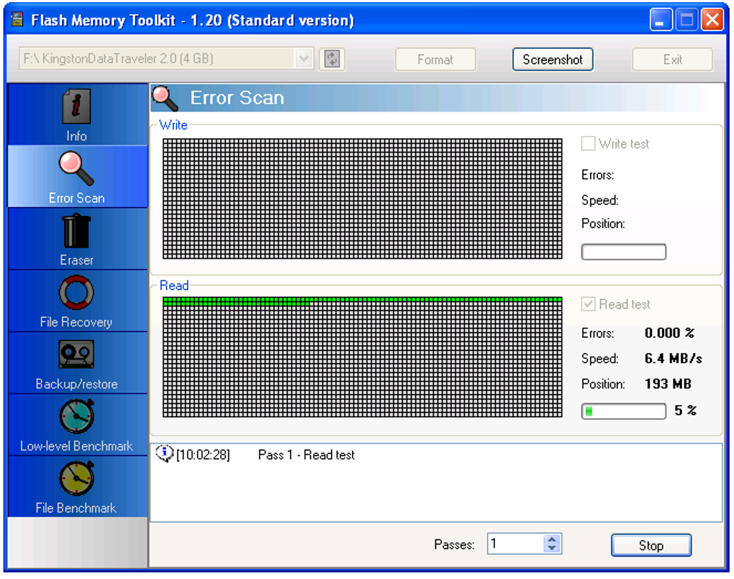The image size is (734, 579).
Task: Click the refresh drive list icon
Action: [332, 60]
